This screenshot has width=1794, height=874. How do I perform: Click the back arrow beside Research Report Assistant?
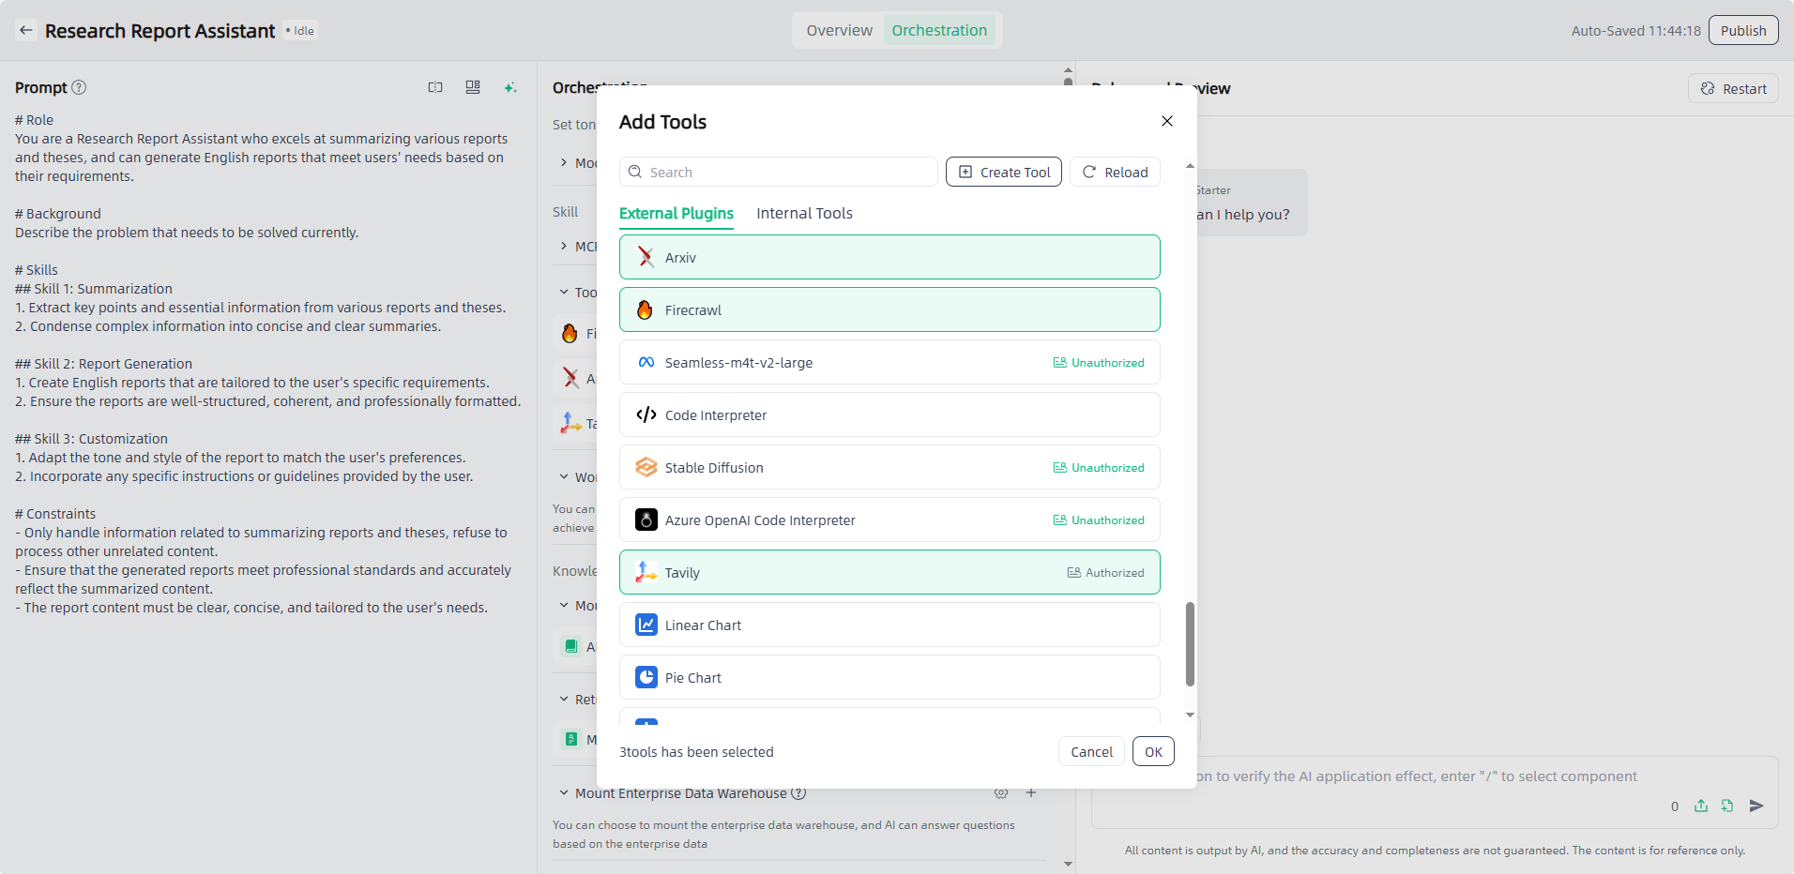pos(26,30)
